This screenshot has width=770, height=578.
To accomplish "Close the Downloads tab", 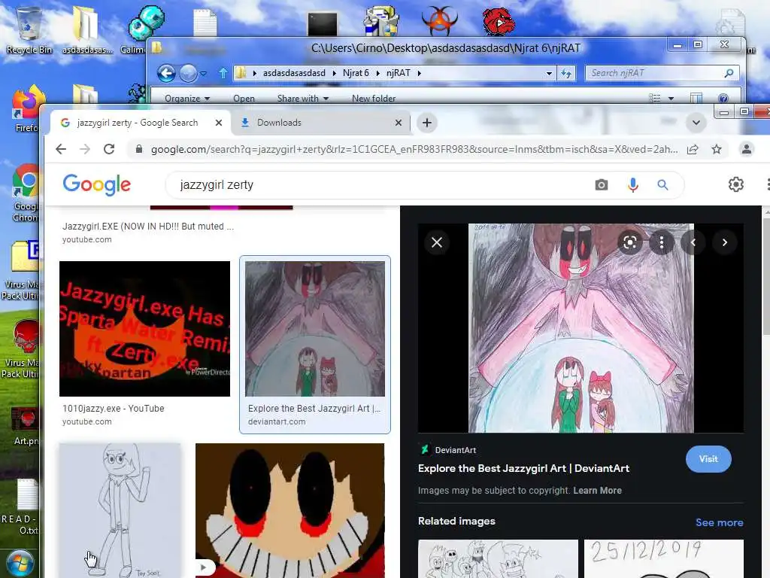I will tap(399, 123).
